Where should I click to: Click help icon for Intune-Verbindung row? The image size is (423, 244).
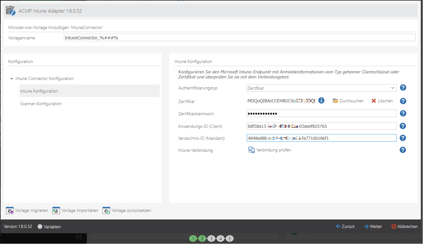403,150
